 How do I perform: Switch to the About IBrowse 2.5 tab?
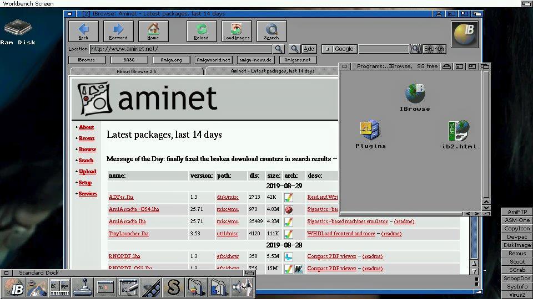click(137, 71)
